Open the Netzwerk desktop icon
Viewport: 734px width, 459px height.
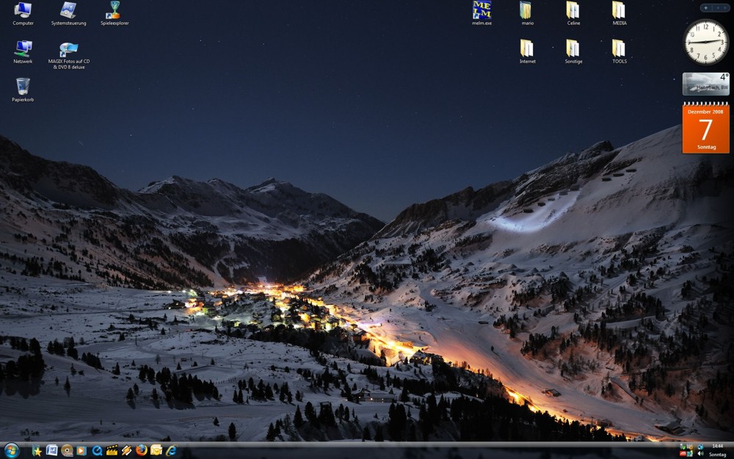click(x=23, y=49)
